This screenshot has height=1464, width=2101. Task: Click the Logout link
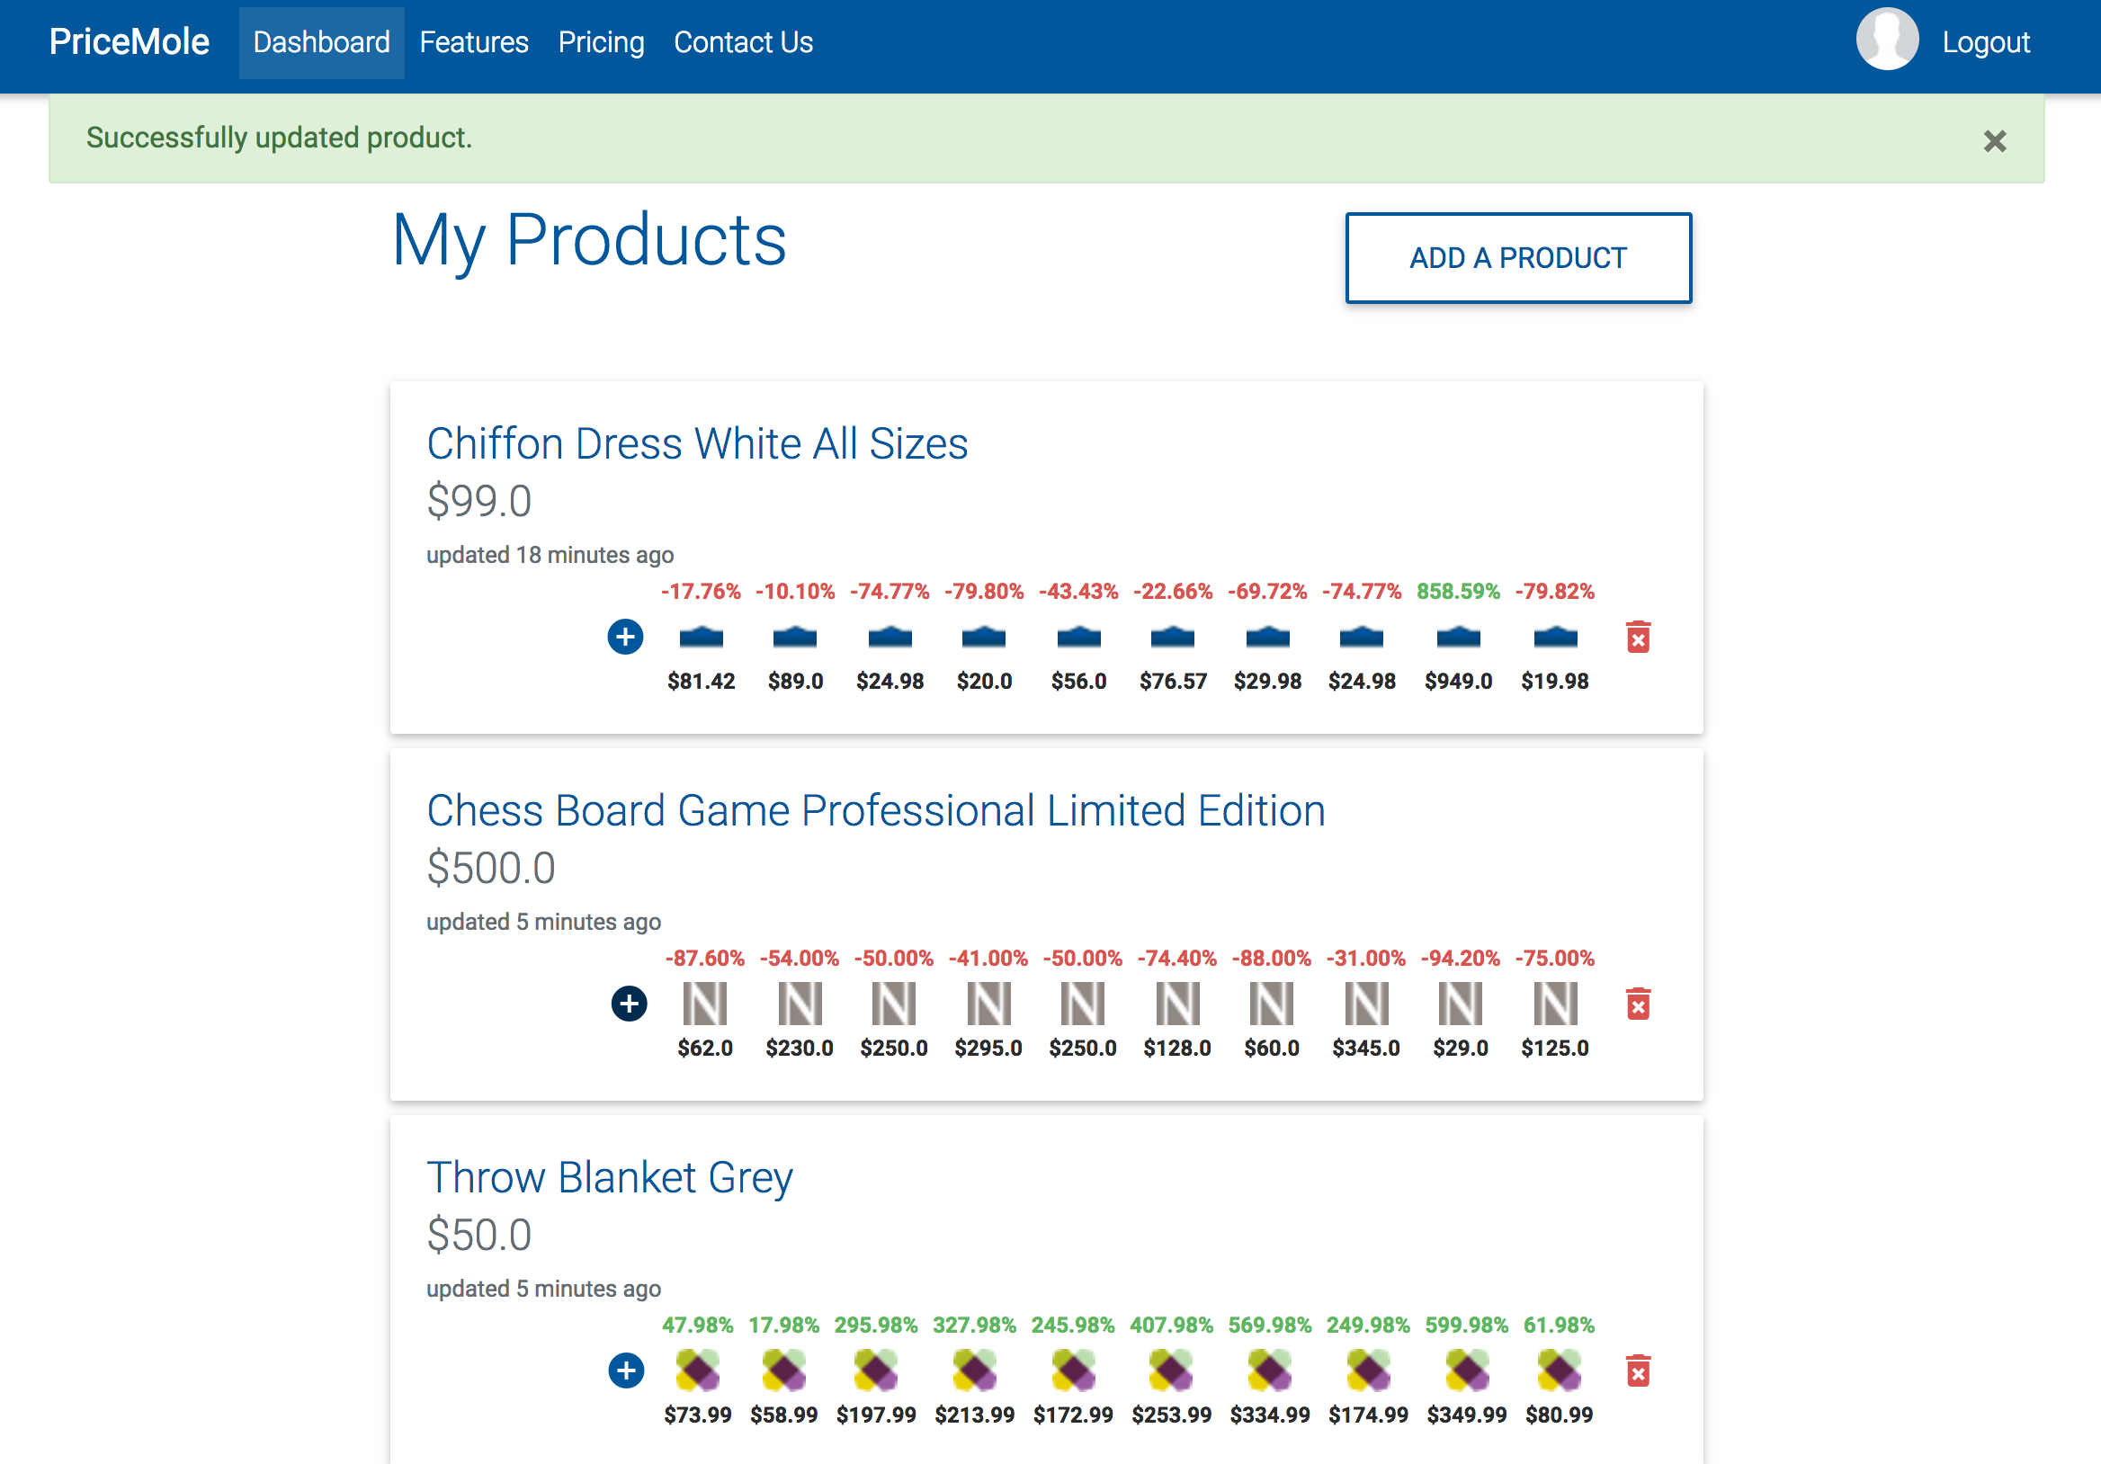1985,42
